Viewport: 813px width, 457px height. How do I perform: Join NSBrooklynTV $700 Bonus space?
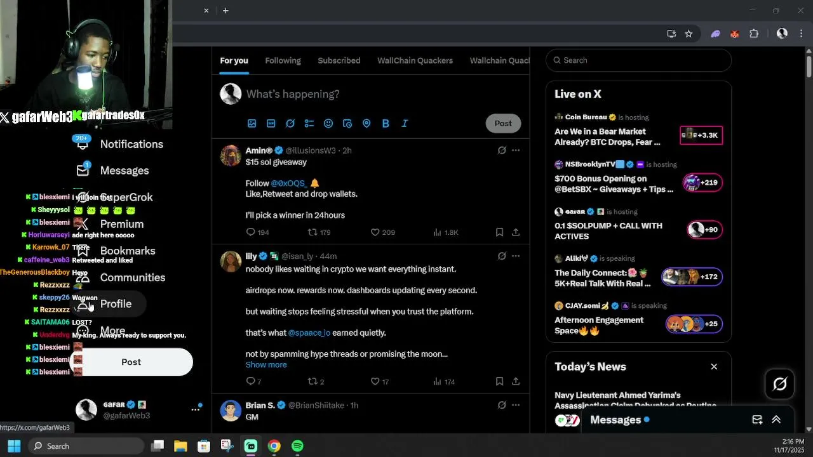point(638,178)
